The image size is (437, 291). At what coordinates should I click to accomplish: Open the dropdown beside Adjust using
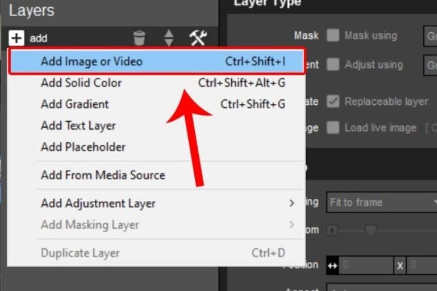(429, 65)
